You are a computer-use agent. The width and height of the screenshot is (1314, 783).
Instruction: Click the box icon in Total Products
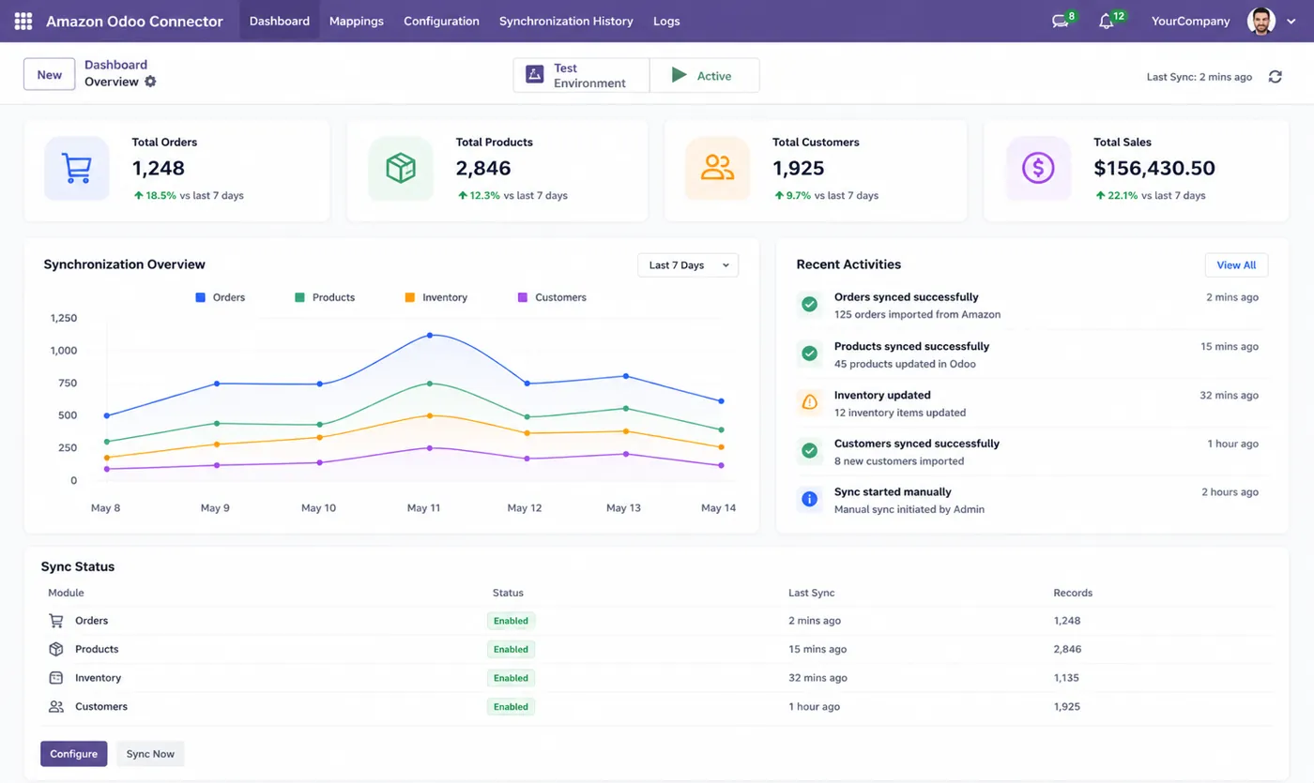(x=401, y=169)
